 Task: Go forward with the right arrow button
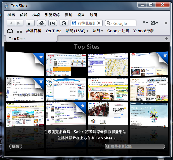(19, 23)
